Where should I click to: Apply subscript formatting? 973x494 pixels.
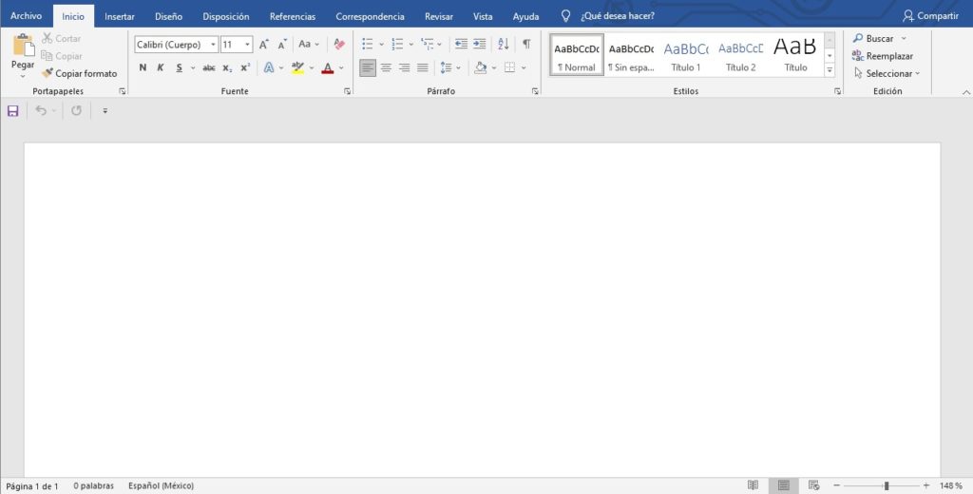point(227,67)
